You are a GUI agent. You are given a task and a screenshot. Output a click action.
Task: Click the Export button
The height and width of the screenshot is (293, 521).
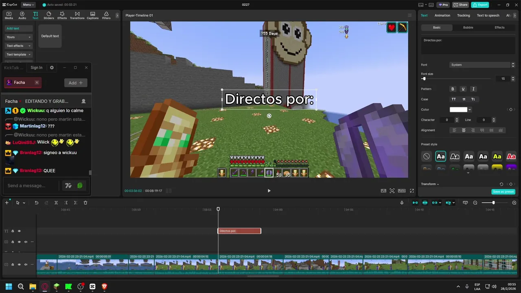click(480, 5)
